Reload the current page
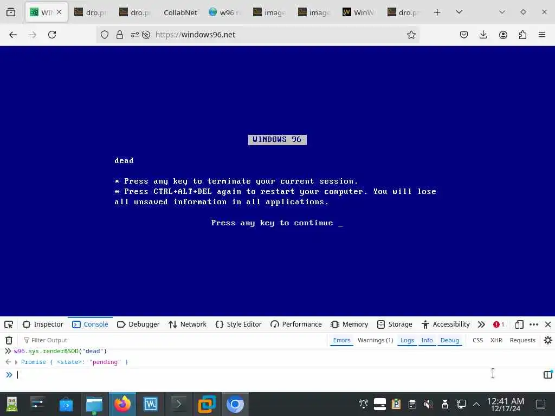 (52, 35)
